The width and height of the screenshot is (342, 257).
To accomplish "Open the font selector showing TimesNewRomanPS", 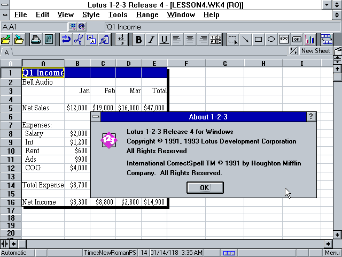I will click(x=110, y=253).
